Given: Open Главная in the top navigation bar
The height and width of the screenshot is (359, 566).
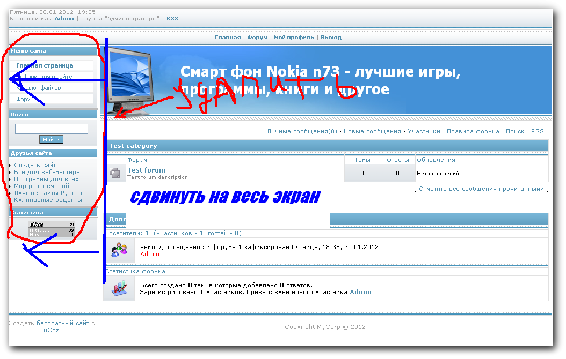Looking at the screenshot, I should pos(228,38).
